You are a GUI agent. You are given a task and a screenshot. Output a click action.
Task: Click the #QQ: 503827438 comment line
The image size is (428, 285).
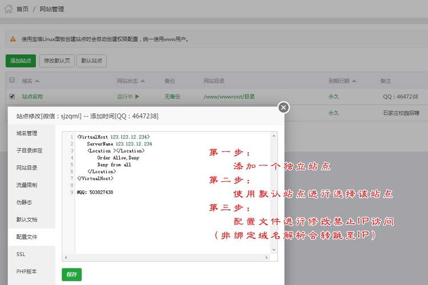(95, 192)
